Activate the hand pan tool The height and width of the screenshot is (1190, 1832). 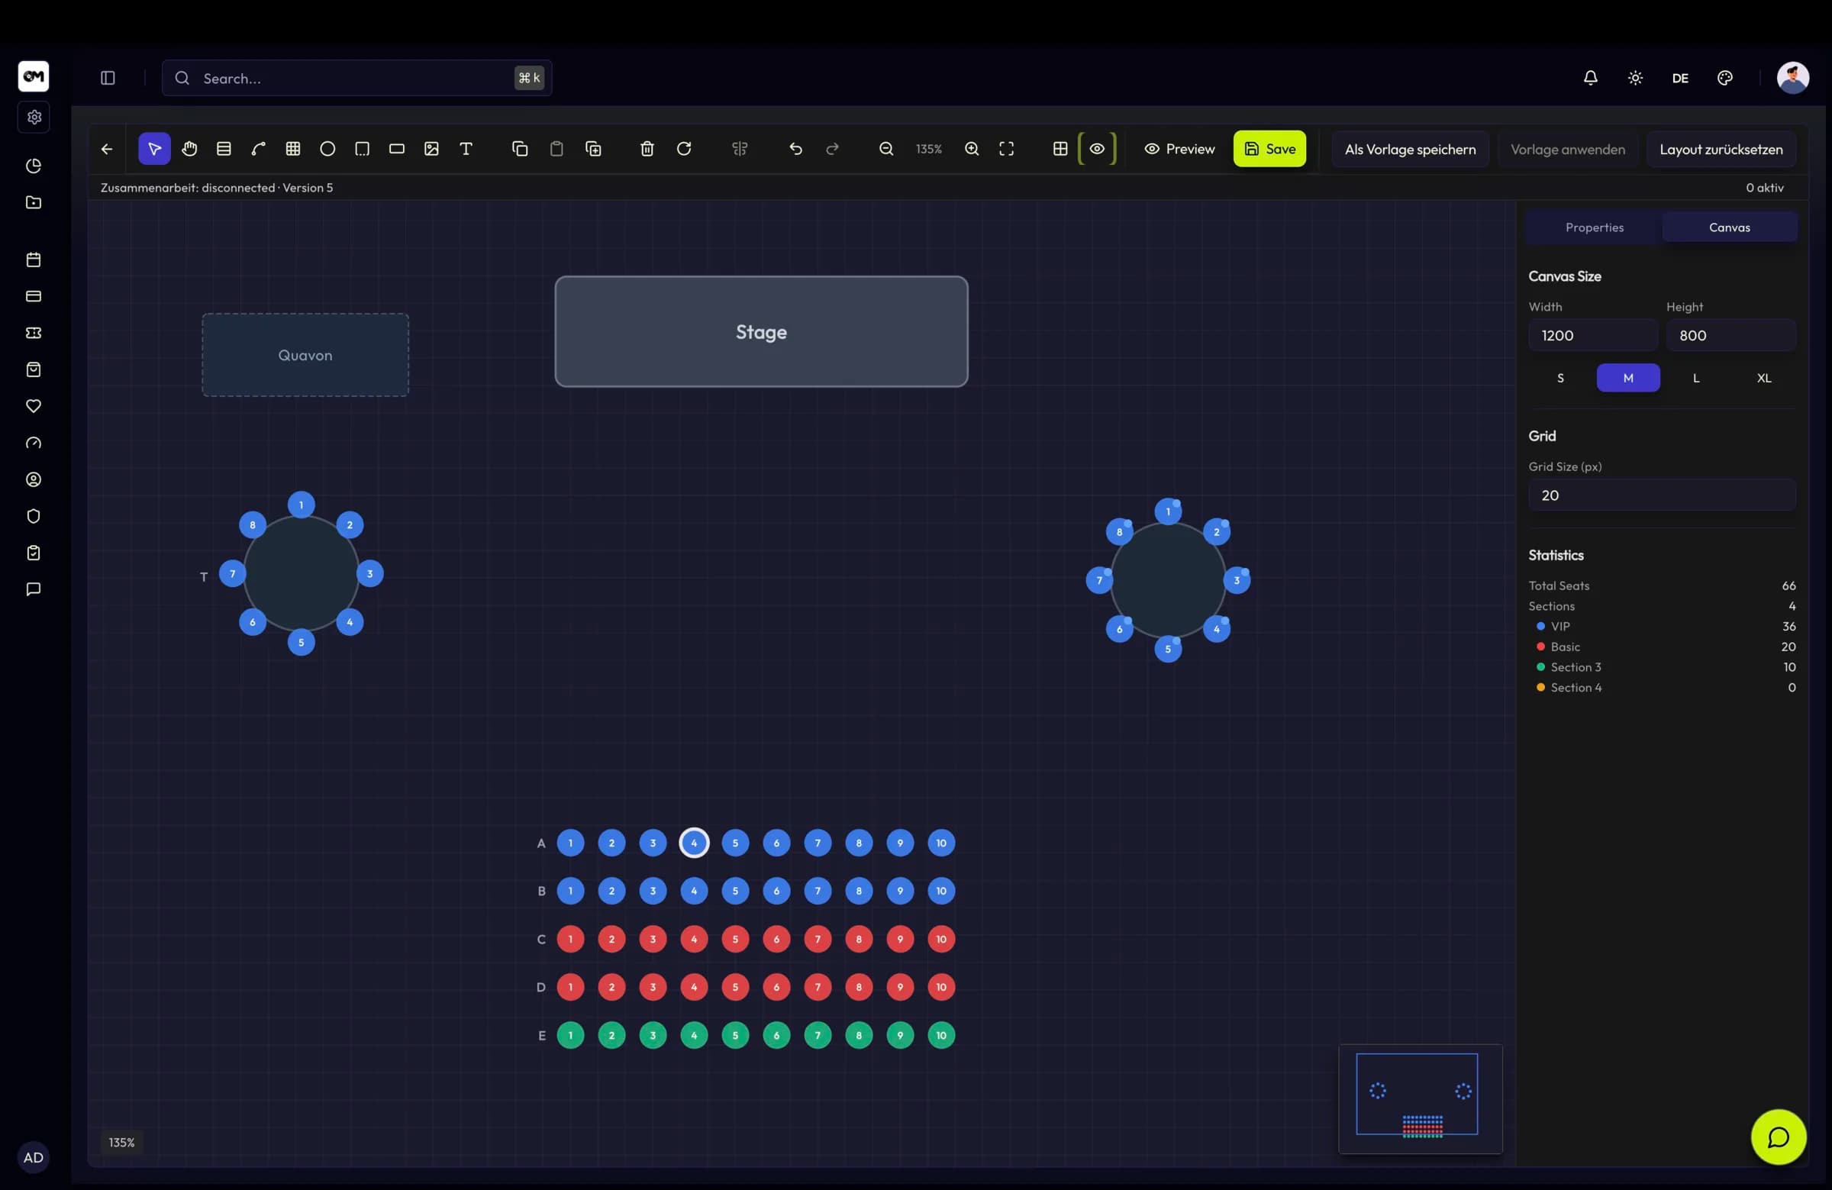(x=189, y=149)
